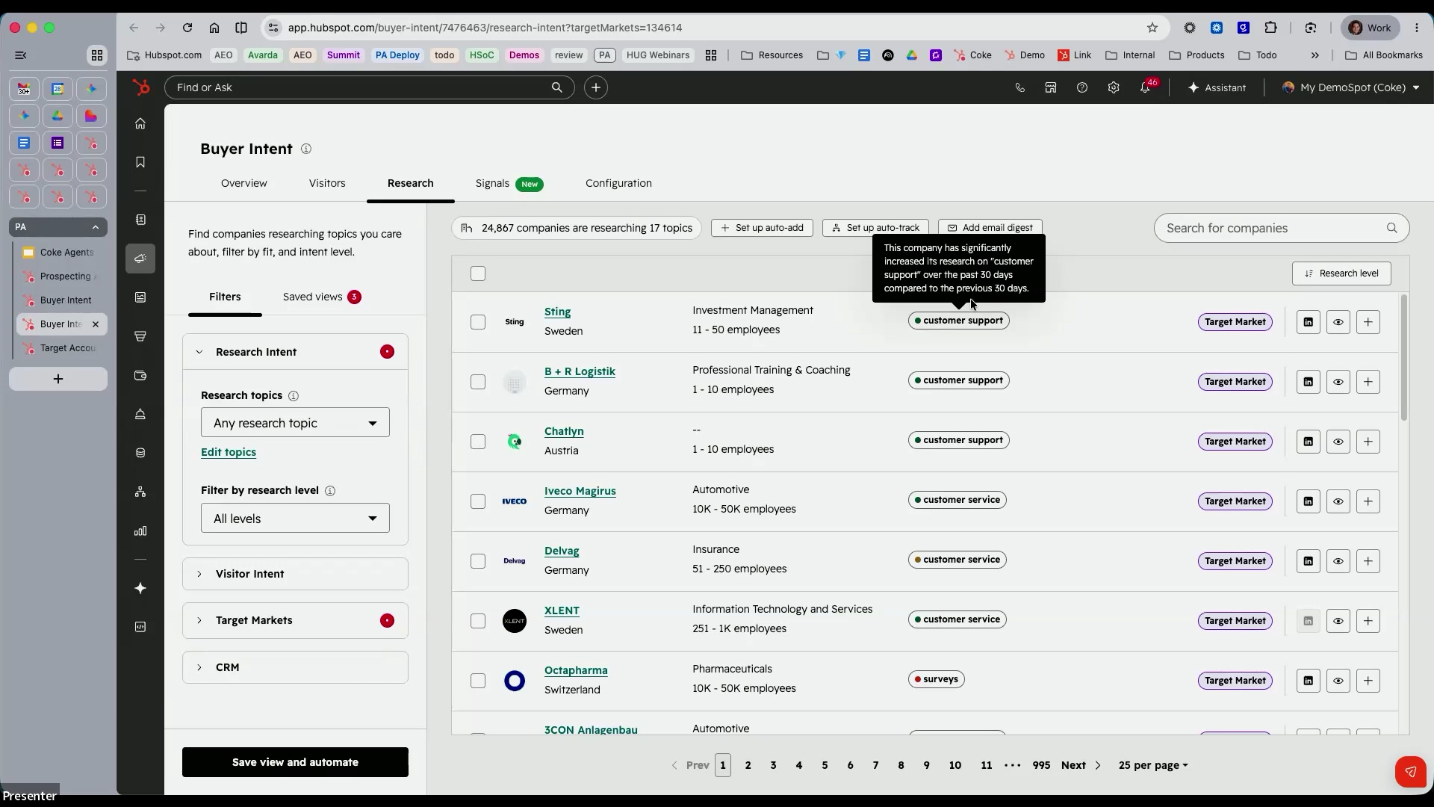The height and width of the screenshot is (807, 1434).
Task: Switch to the Signals tab
Action: tap(509, 183)
